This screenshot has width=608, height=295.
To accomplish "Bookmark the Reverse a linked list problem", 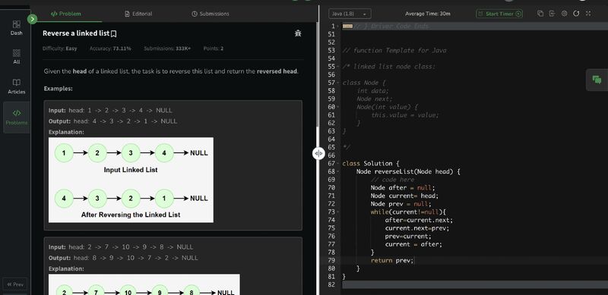I will coord(113,33).
